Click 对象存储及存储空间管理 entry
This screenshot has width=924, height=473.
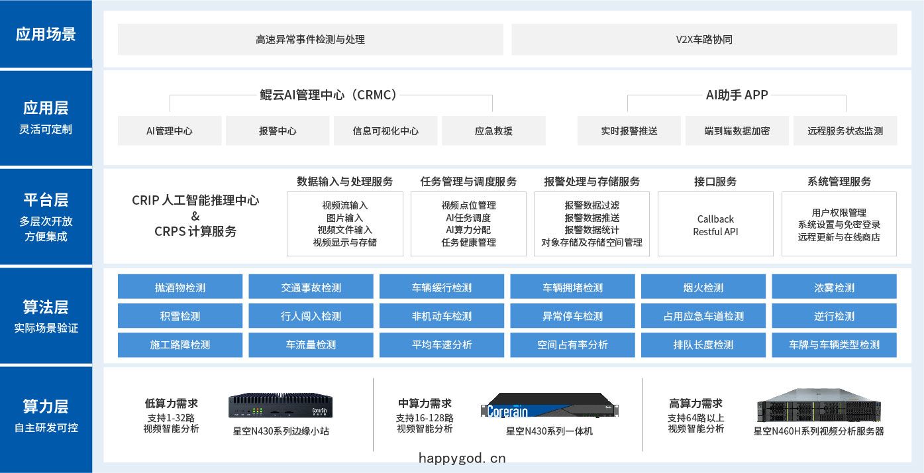point(591,242)
